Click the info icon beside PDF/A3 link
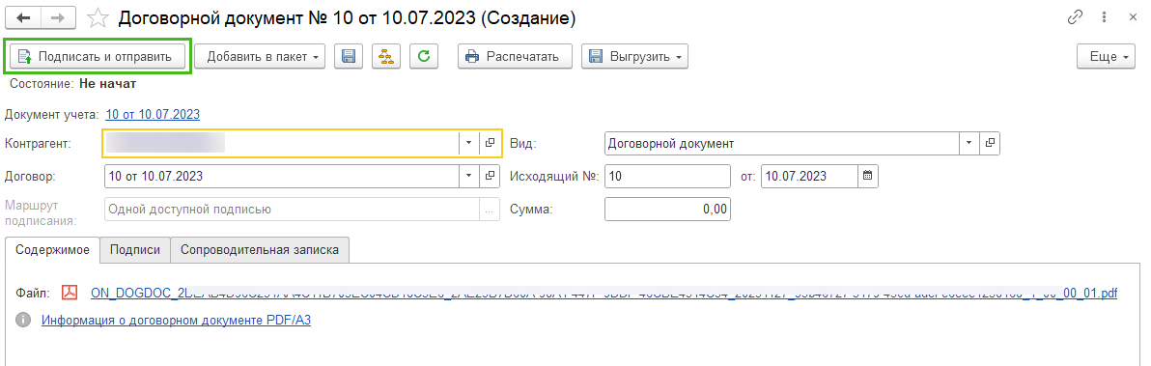Screen dimensions: 1151x366 (x=23, y=320)
